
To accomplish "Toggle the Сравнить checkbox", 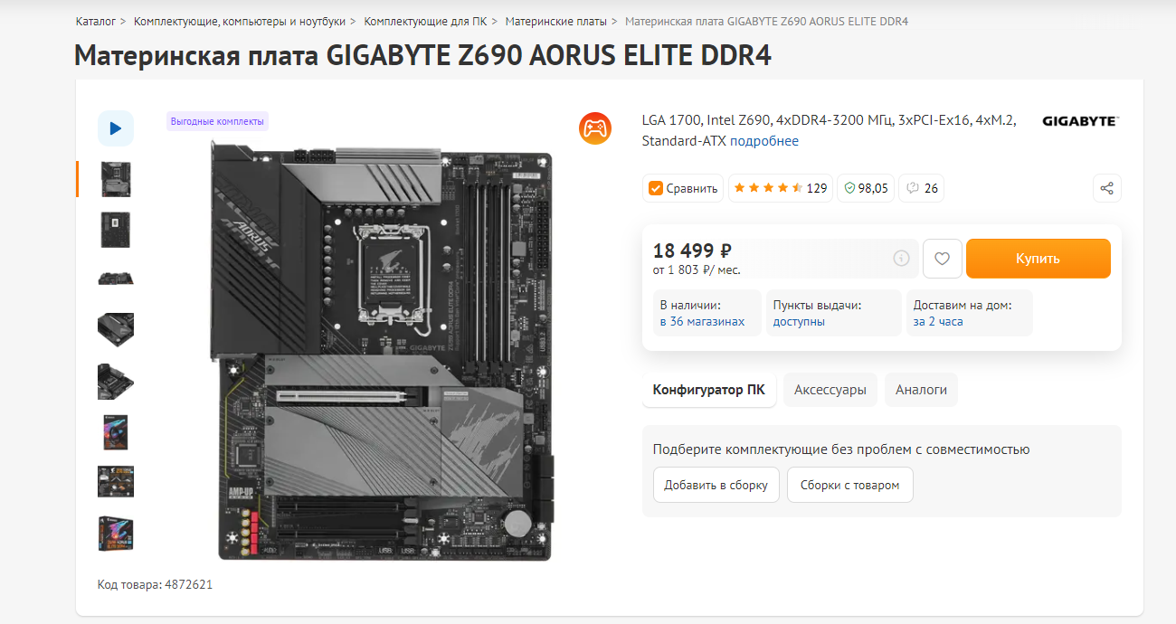I will point(683,188).
